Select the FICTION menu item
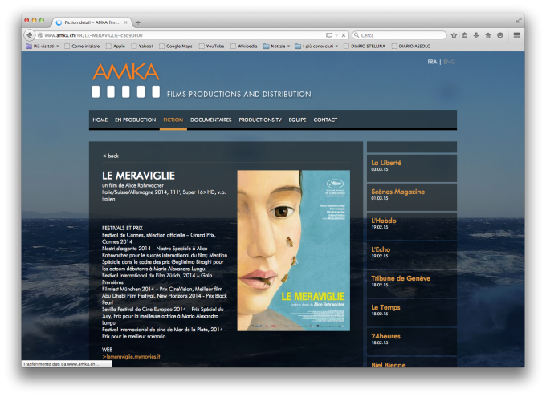The width and height of the screenshot is (546, 397). pos(173,120)
